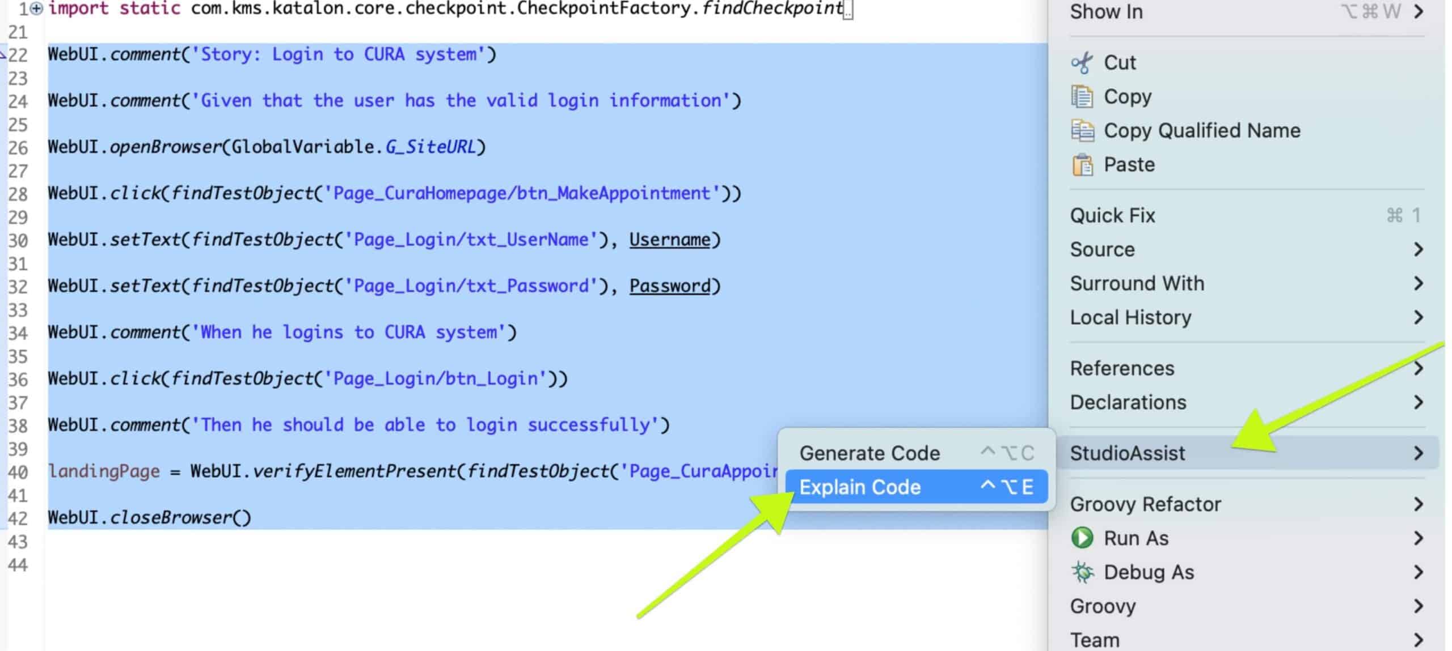
Task: Click the WebUI.closeBrowser() statement
Action: 150,518
